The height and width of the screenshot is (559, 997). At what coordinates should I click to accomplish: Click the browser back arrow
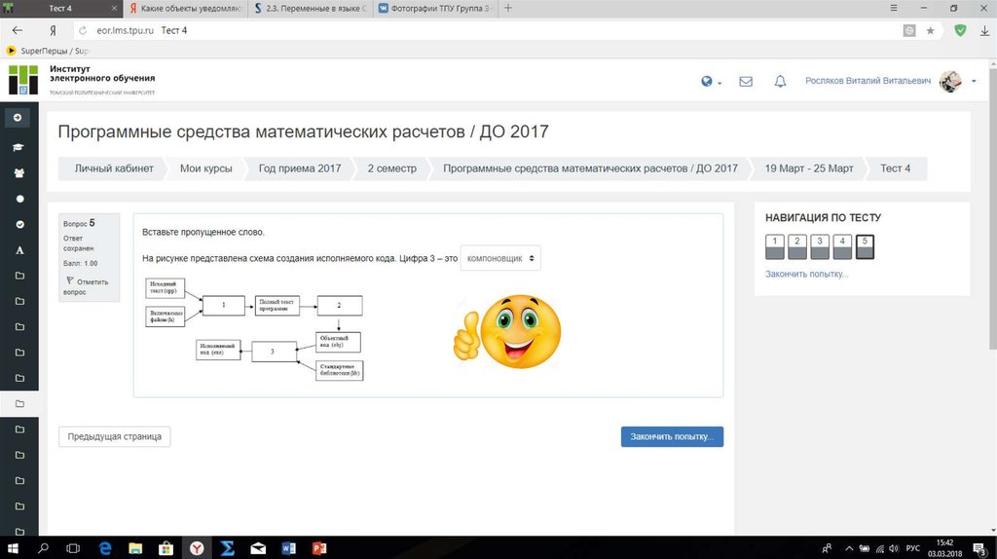[x=18, y=30]
